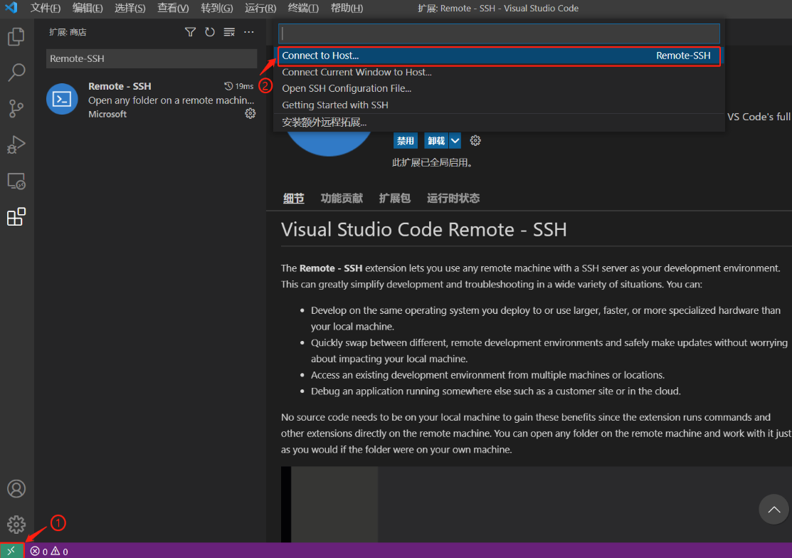Clear extensions search results icon
The width and height of the screenshot is (792, 558).
coord(229,32)
